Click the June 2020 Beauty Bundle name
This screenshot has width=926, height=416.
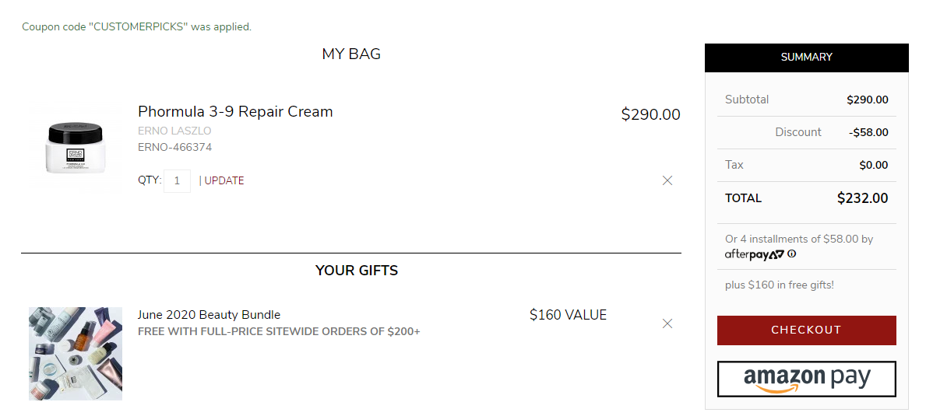click(209, 315)
